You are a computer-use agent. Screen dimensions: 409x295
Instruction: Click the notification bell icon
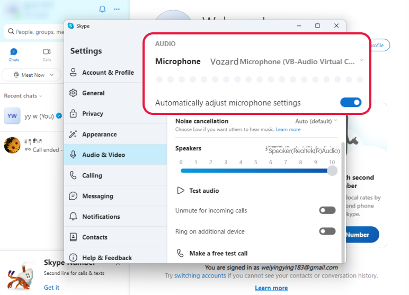click(102, 9)
